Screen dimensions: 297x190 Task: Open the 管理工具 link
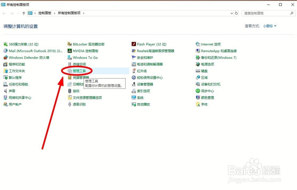click(x=79, y=71)
